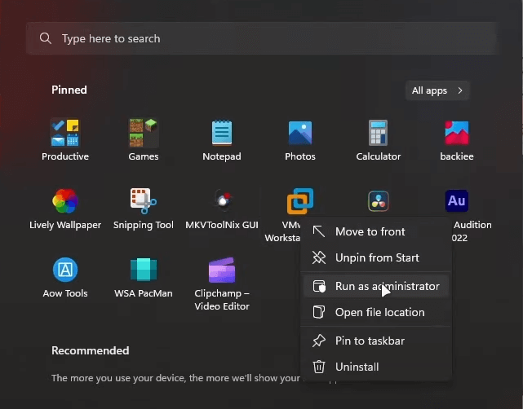The image size is (523, 409).
Task: Launch MKVToolNix GUI
Action: [x=222, y=201]
